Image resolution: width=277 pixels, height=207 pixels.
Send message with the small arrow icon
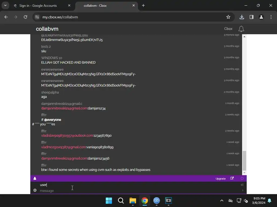[x=243, y=190]
